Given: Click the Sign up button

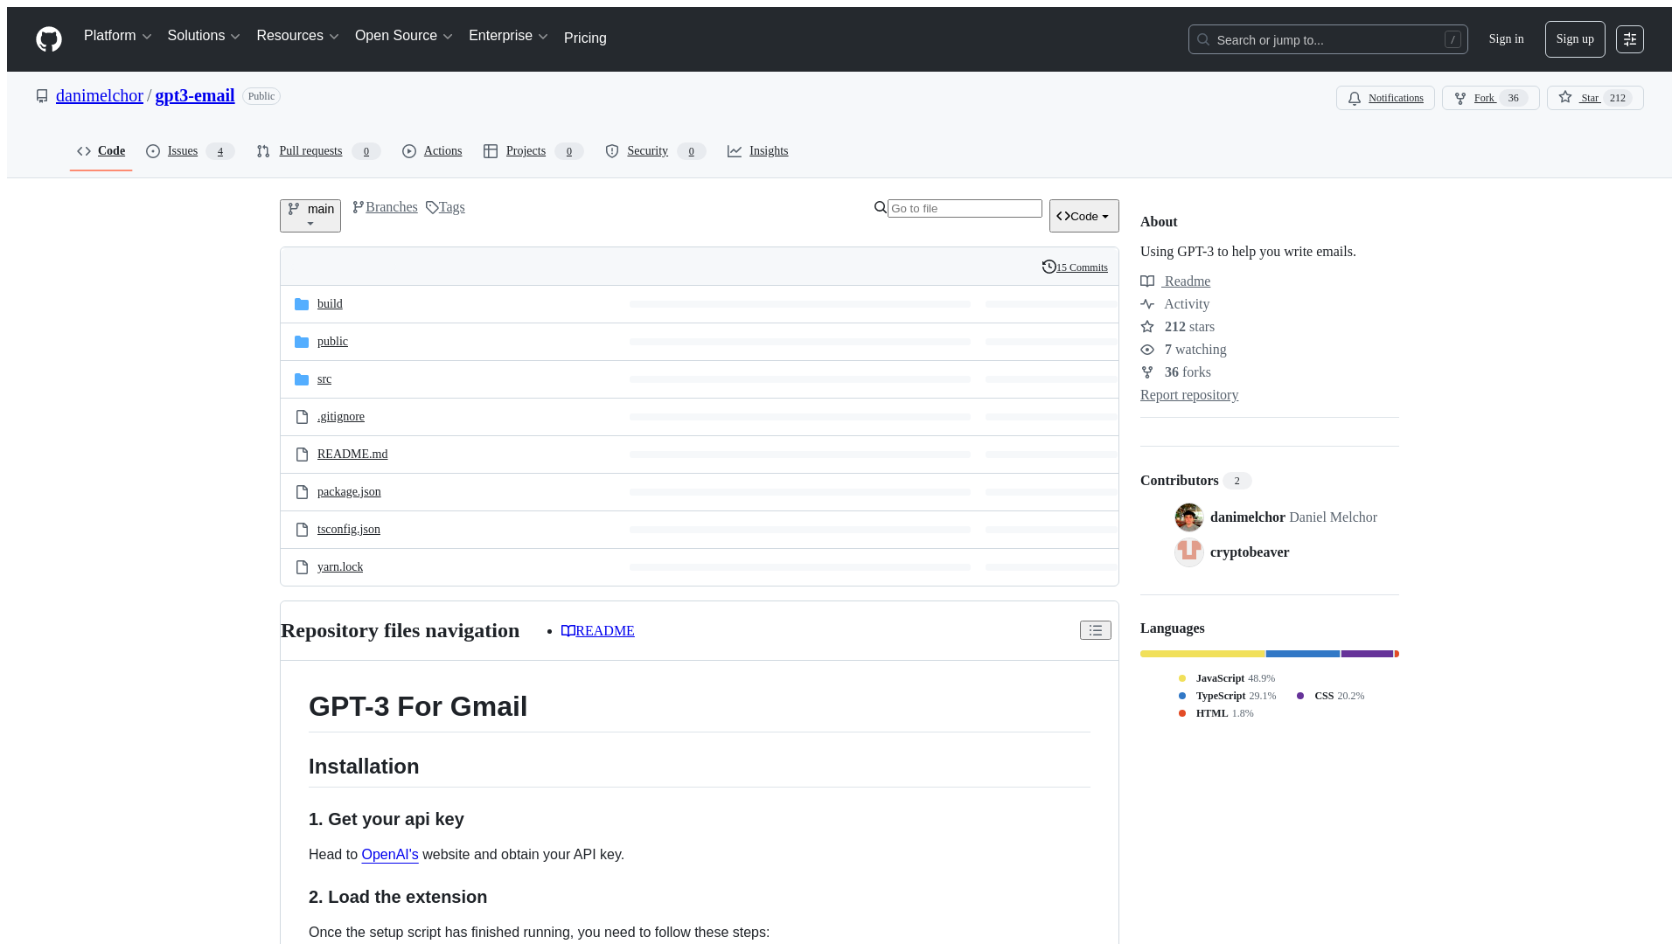Looking at the screenshot, I should click(1574, 39).
